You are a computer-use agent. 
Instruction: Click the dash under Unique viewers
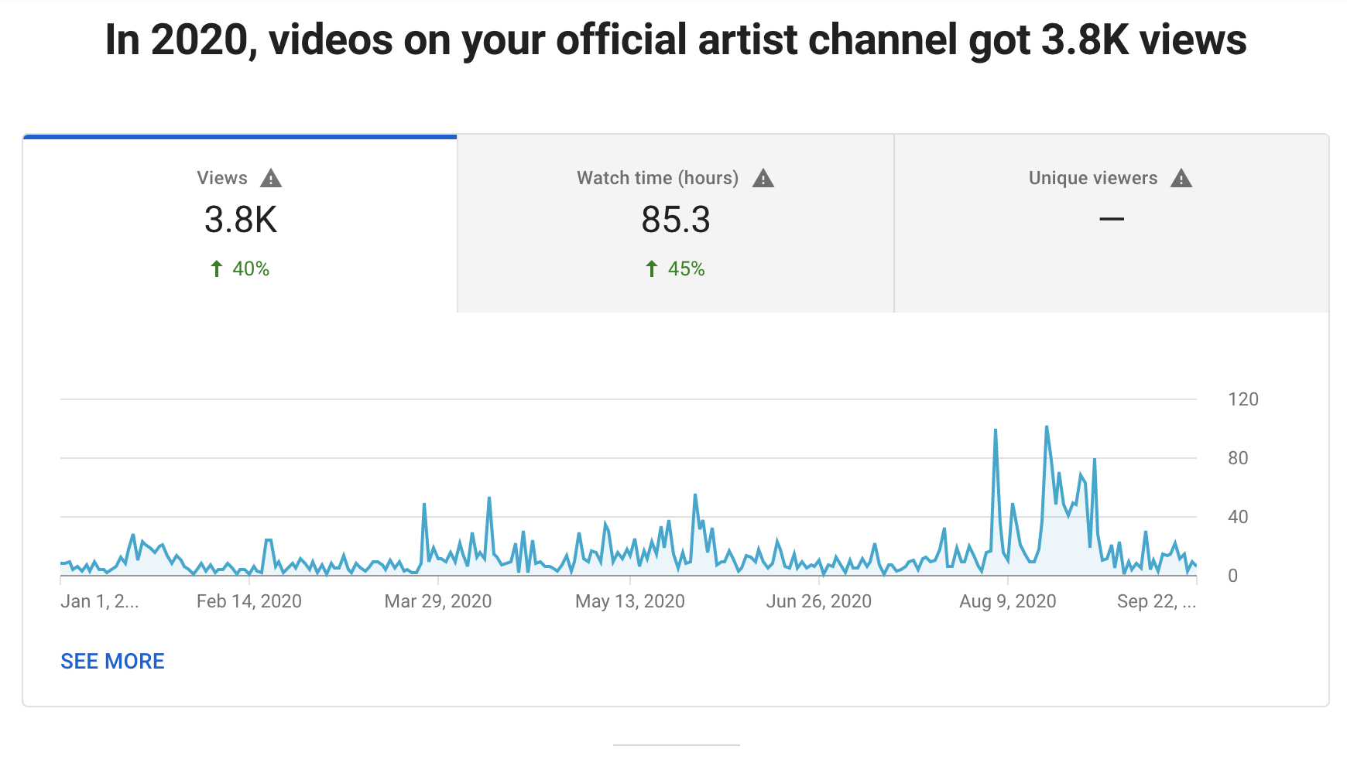(1111, 220)
